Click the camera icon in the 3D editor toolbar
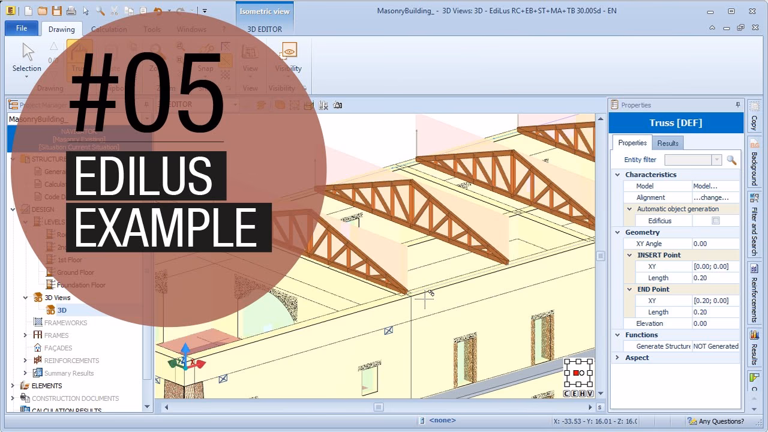 coord(338,105)
